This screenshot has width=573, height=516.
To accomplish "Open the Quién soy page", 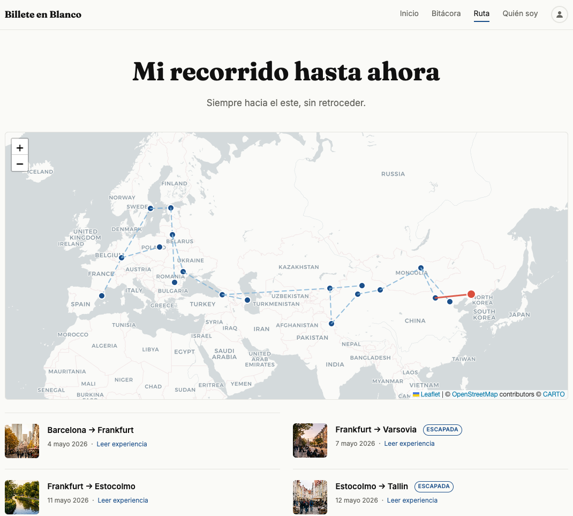I will [x=520, y=13].
